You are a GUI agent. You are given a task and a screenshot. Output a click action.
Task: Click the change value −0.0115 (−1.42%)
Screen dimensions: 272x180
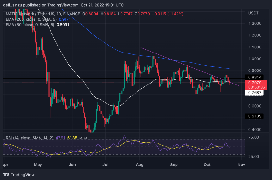(x=168, y=14)
